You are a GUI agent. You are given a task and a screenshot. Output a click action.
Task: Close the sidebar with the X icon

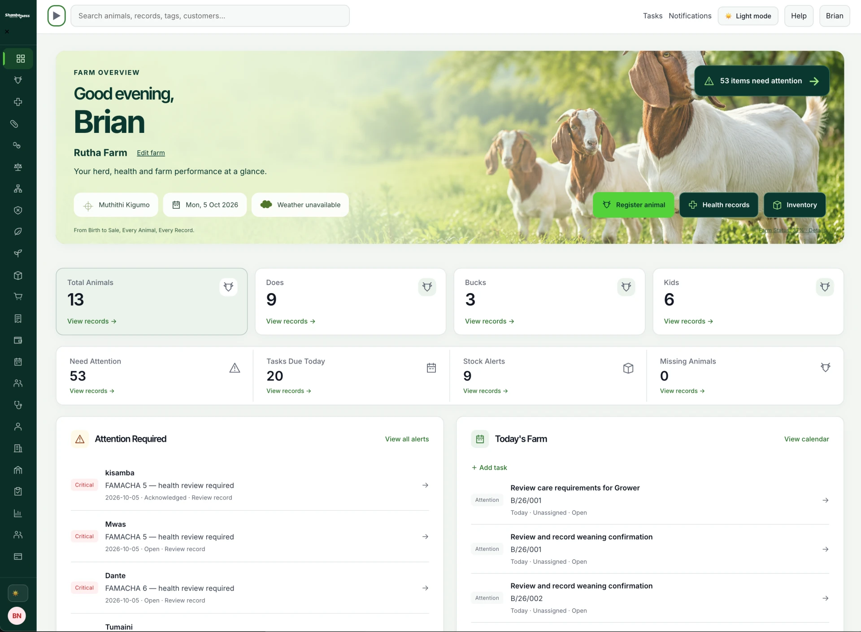(7, 31)
